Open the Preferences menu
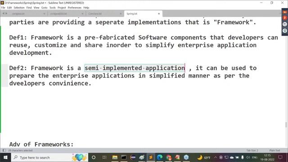288x162 pixels. (74, 8)
